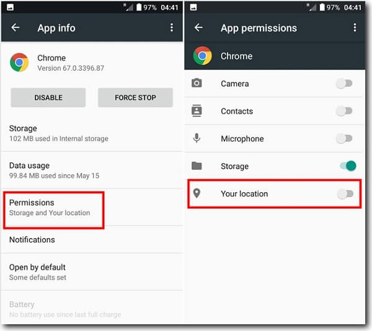Tap the Chrome logo in App info

coord(19,63)
